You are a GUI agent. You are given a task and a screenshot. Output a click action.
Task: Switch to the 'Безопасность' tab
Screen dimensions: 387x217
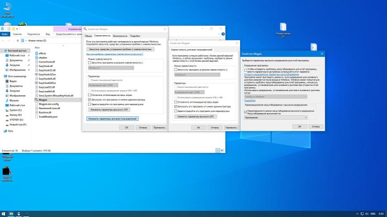pos(120,36)
